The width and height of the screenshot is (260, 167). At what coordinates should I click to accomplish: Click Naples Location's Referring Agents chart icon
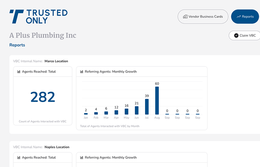coord(81,158)
